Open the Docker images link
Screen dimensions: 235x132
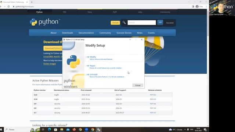50,64
